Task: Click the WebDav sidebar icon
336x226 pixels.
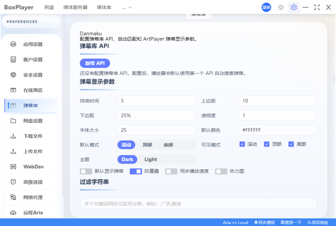Action: tap(13, 167)
